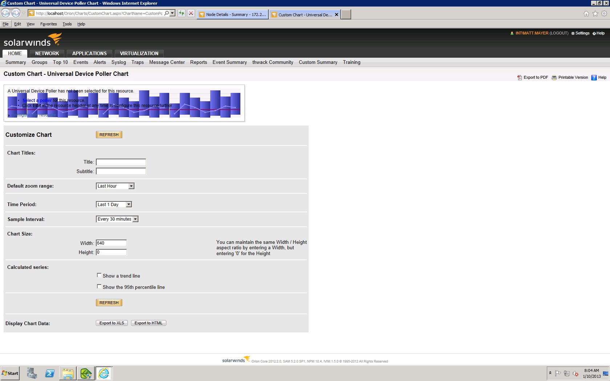Enable Show a trend line checkbox
This screenshot has height=381, width=610.
tap(99, 275)
